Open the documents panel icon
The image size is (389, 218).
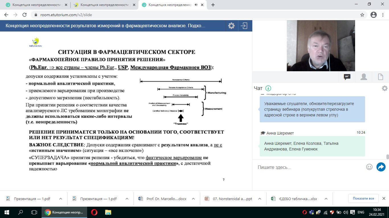(x=380, y=77)
